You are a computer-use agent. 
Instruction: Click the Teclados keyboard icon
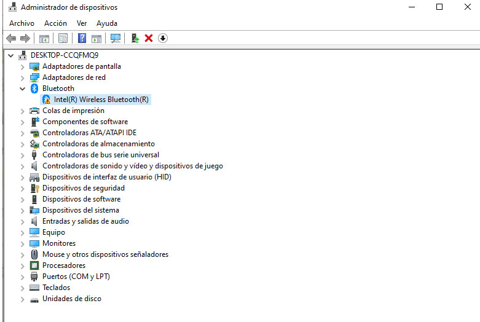click(x=34, y=288)
